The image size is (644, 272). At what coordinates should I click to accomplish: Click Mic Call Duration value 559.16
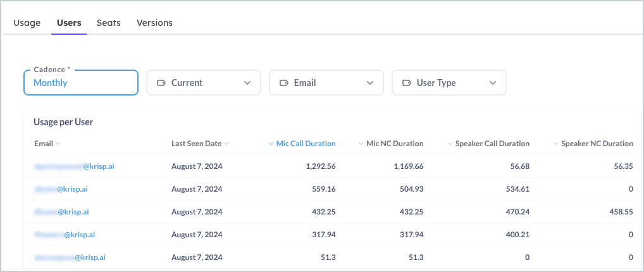point(323,189)
